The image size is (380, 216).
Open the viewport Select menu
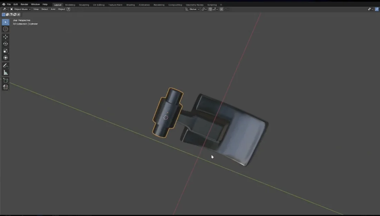(x=45, y=9)
